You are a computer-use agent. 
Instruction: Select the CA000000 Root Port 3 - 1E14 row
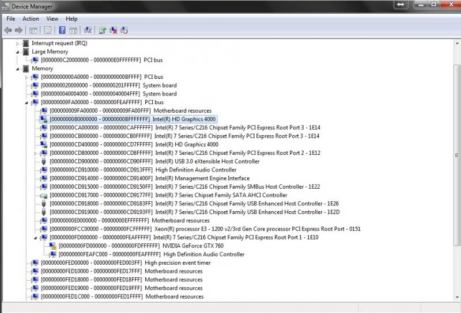[184, 127]
